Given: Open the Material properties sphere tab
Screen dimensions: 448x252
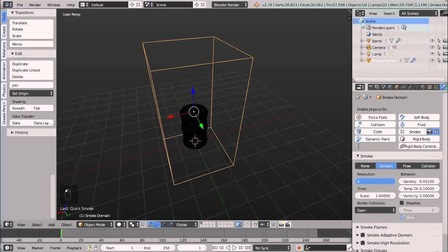Looking at the screenshot, I should [x=423, y=87].
